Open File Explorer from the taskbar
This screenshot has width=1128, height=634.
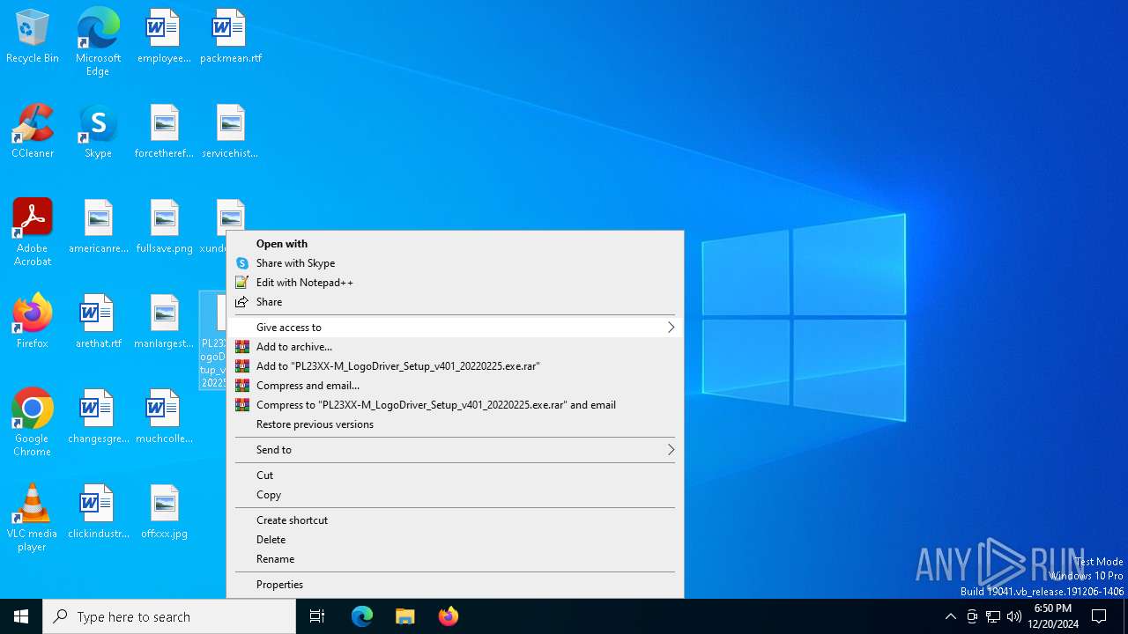405,616
